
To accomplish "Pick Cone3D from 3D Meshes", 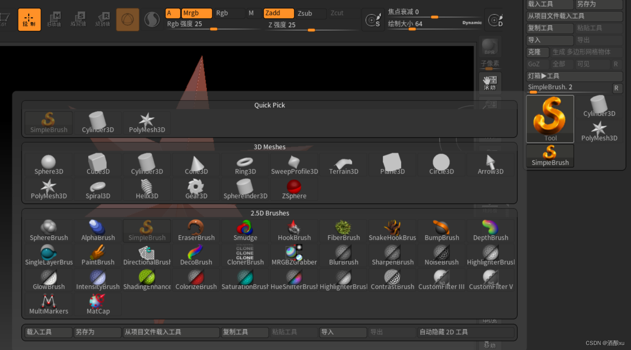I will point(196,165).
